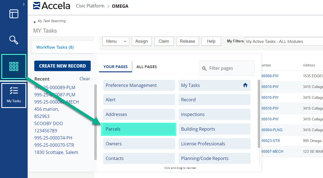The width and height of the screenshot is (323, 178).
Task: Click the magnifying glass search icon
Action: tap(14, 40)
